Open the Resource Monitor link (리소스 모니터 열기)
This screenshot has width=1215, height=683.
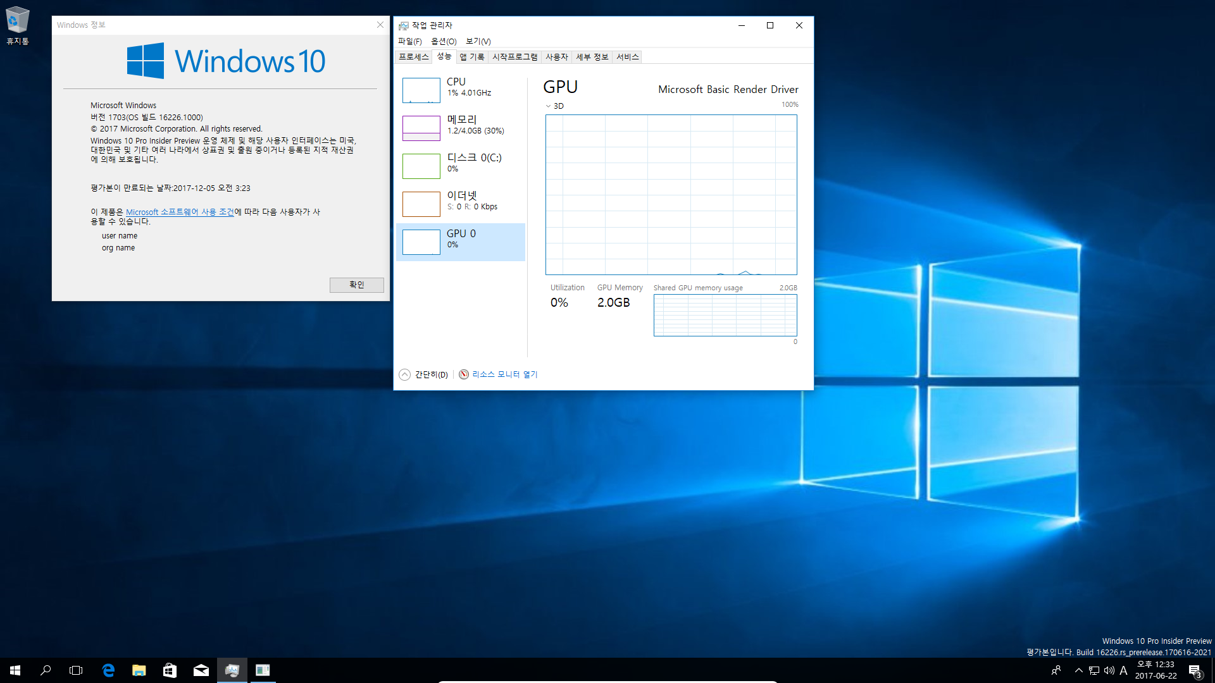click(x=504, y=374)
